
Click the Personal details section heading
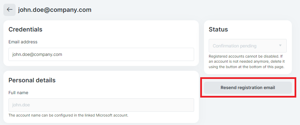(32, 80)
